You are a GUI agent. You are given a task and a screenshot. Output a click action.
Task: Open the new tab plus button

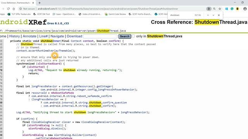click(40, 3)
